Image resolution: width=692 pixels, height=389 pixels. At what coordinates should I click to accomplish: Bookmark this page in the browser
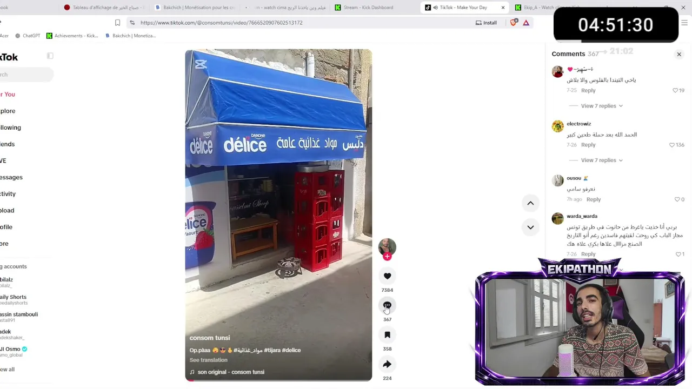pyautogui.click(x=117, y=23)
